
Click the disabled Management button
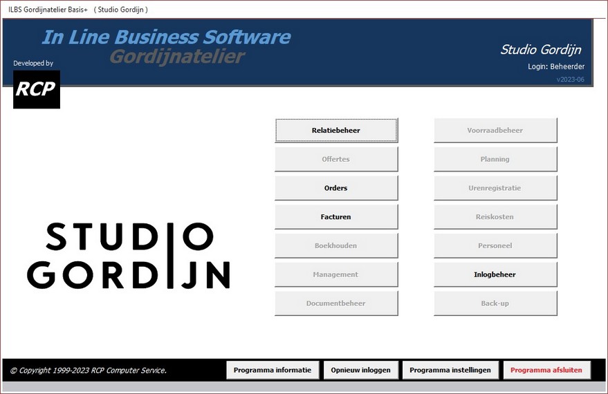(x=336, y=274)
